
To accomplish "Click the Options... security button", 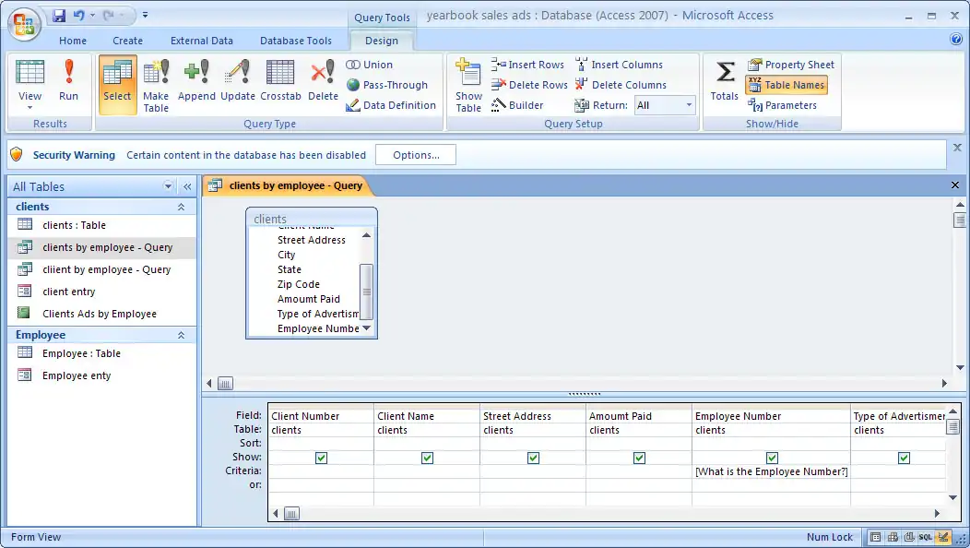I will pyautogui.click(x=416, y=155).
